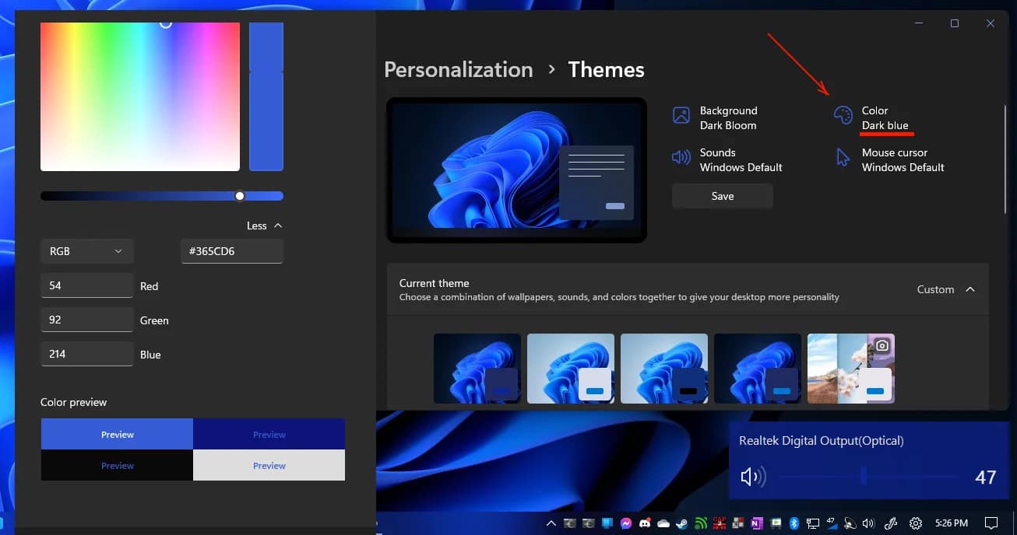Open the RGB color model dropdown
The image size is (1017, 535).
[87, 251]
